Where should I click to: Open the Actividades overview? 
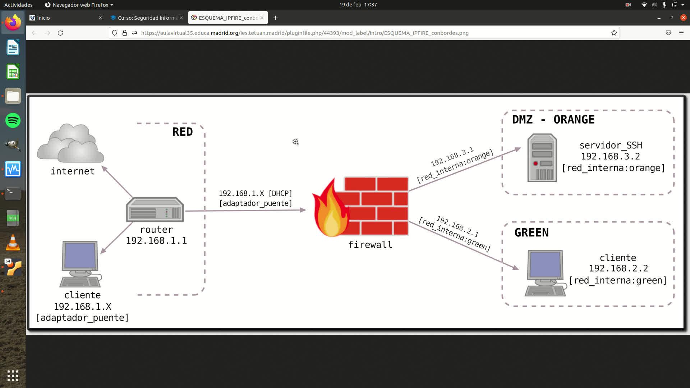(18, 5)
